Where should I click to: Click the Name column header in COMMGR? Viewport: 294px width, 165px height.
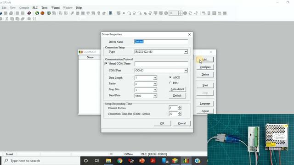click(x=90, y=57)
